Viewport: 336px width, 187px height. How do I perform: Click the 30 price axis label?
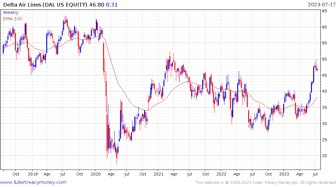(x=324, y=123)
